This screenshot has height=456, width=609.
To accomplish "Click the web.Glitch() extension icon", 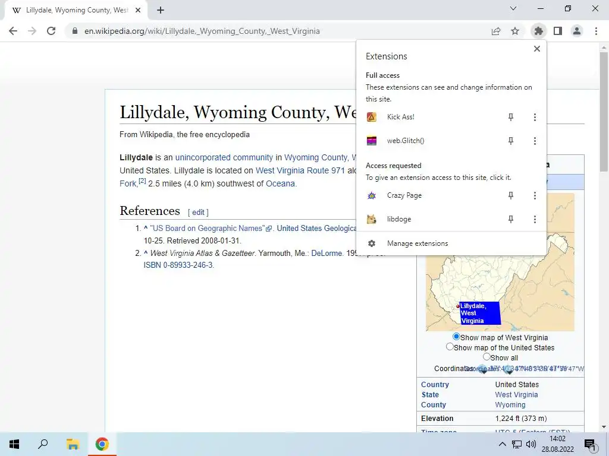I will (372, 141).
